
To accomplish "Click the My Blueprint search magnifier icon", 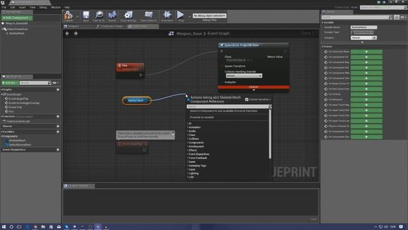I will (50, 82).
